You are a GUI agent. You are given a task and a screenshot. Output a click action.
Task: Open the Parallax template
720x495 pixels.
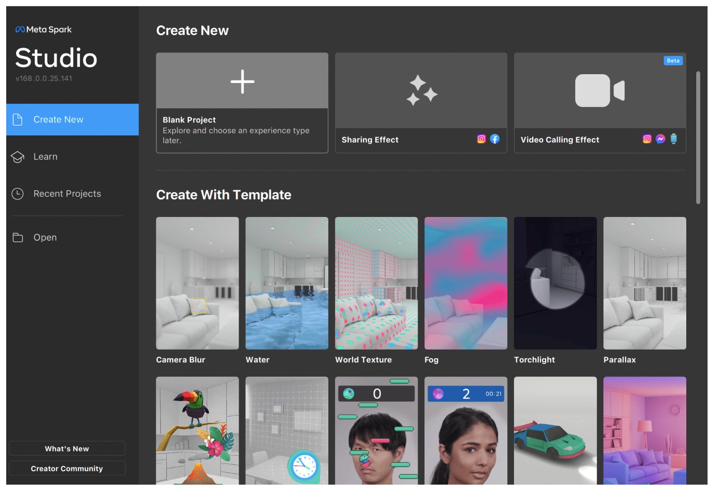coord(645,283)
